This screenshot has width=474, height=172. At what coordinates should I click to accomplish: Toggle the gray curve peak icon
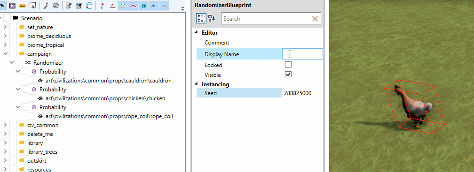coord(164,6)
